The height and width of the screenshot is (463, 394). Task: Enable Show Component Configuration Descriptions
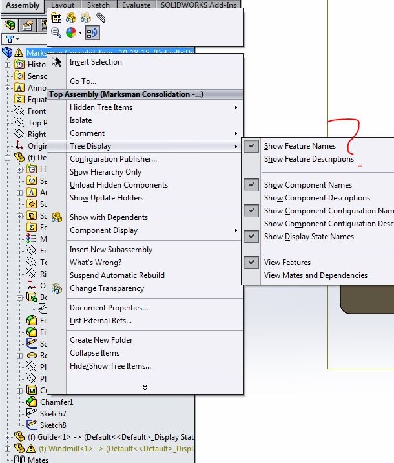(x=329, y=224)
